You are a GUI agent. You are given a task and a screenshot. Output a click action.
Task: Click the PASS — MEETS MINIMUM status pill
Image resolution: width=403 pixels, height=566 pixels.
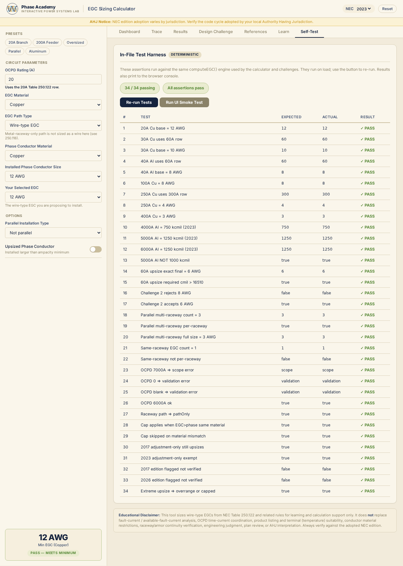[53, 553]
